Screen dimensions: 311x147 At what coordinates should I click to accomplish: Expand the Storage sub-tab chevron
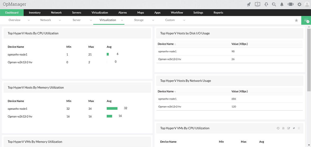coord(153,20)
